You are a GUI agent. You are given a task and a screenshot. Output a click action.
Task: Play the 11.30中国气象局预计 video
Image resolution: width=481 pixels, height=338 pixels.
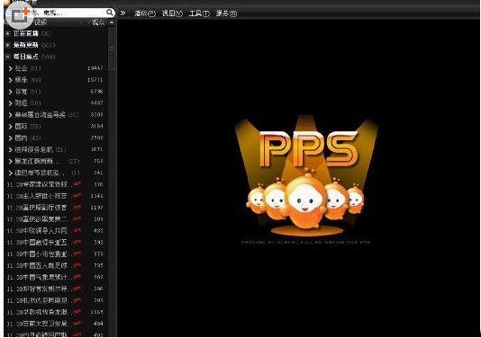click(x=56, y=277)
